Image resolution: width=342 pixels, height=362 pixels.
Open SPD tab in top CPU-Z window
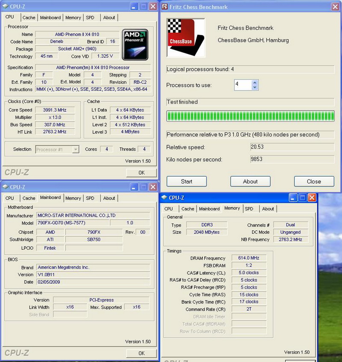tap(90, 18)
